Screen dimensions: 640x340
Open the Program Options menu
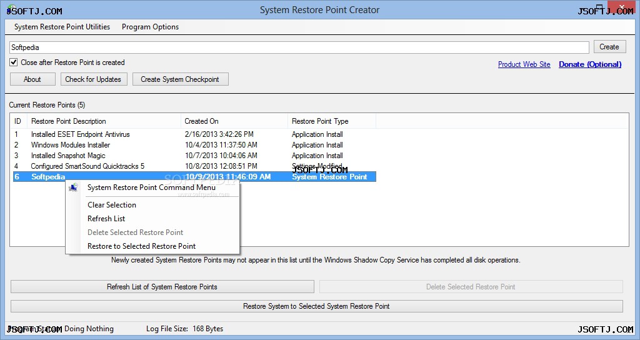150,27
